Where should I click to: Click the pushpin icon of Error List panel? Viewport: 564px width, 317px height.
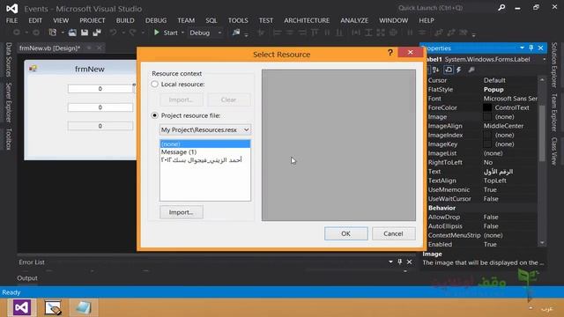coord(399,262)
